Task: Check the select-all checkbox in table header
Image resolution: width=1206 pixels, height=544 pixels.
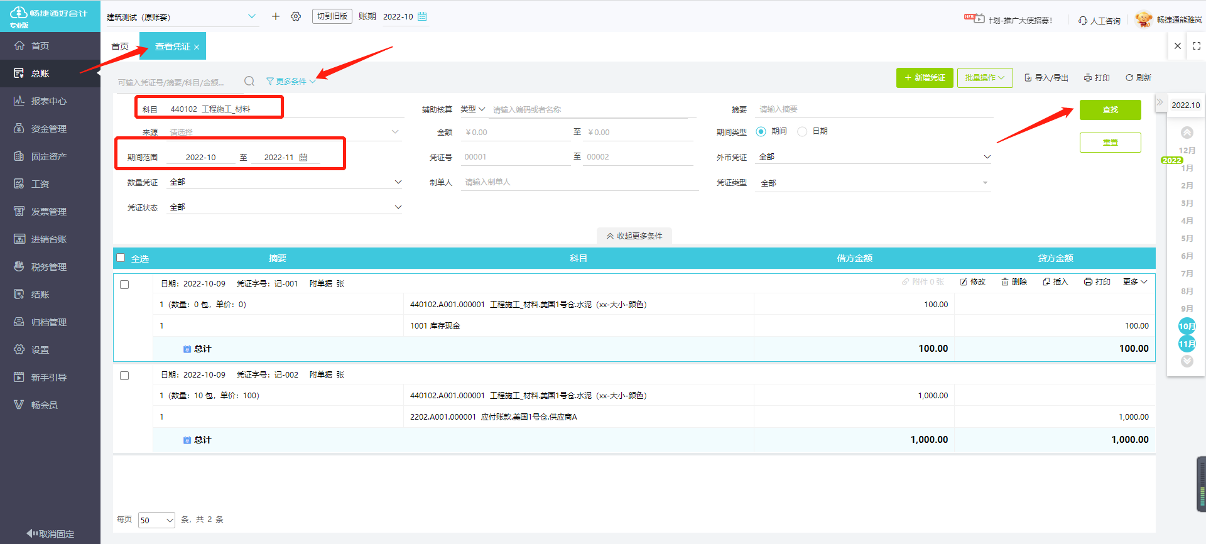Action: point(121,258)
